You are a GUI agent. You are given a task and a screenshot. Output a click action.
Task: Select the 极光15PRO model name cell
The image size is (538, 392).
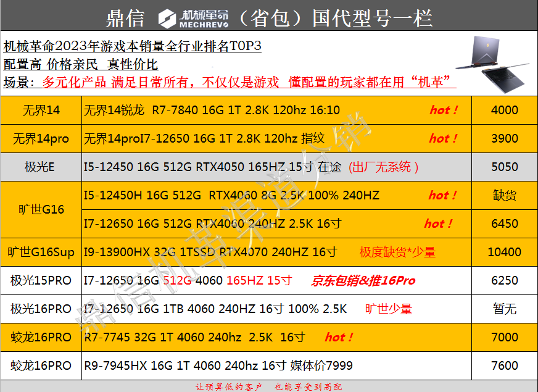(x=41, y=280)
